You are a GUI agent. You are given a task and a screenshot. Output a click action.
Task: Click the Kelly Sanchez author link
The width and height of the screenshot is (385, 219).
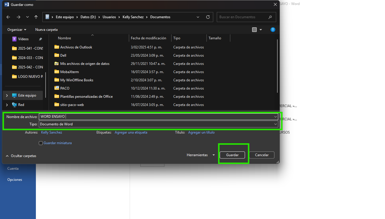coord(52,132)
